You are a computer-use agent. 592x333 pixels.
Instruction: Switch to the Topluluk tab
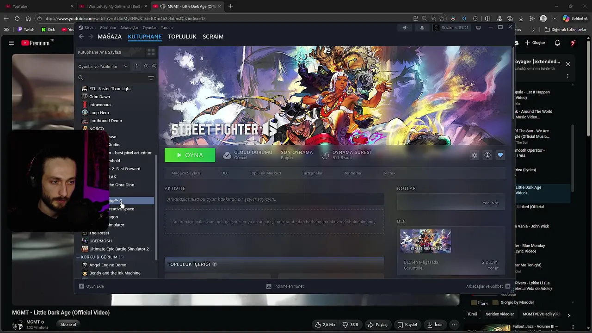[182, 37]
